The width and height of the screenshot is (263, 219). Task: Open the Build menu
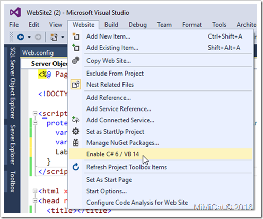point(111,25)
